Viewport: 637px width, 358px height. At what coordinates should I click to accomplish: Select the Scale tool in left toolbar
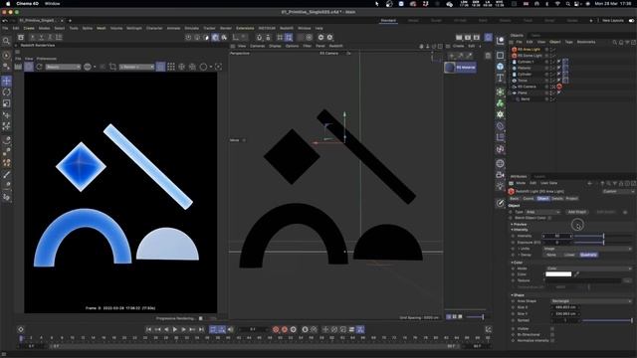pos(7,103)
